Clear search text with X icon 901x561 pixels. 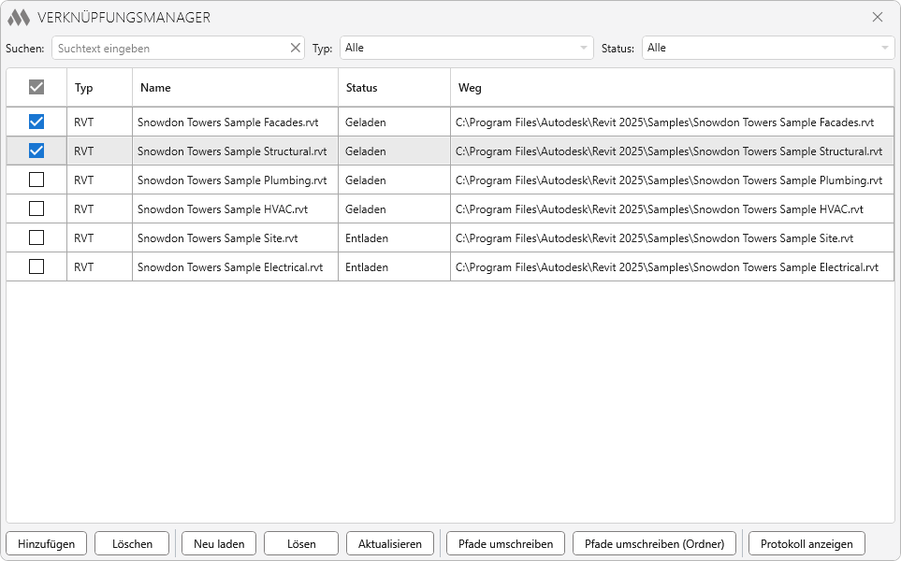(296, 48)
